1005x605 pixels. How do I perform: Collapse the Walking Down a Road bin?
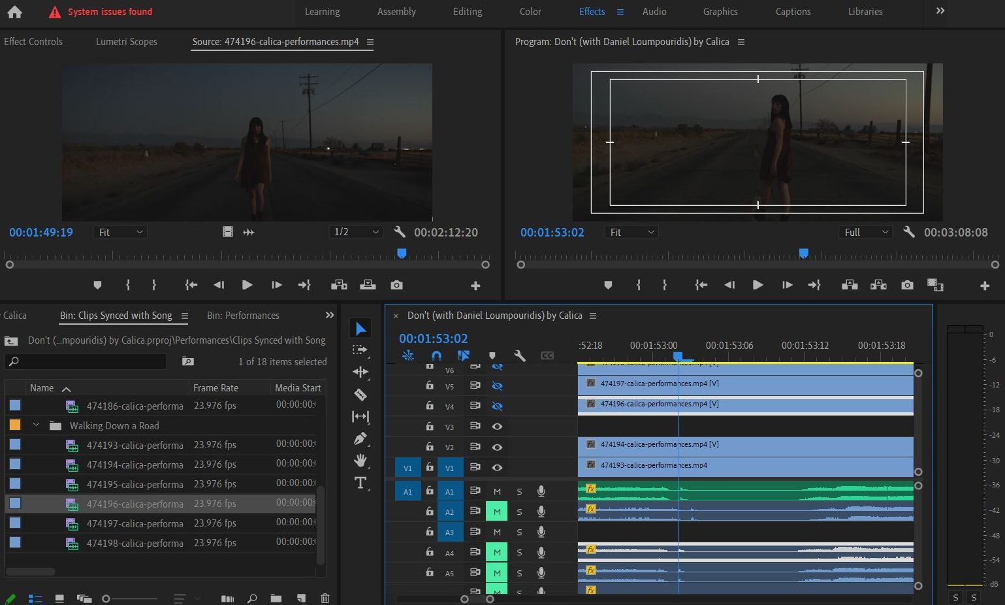coord(37,425)
